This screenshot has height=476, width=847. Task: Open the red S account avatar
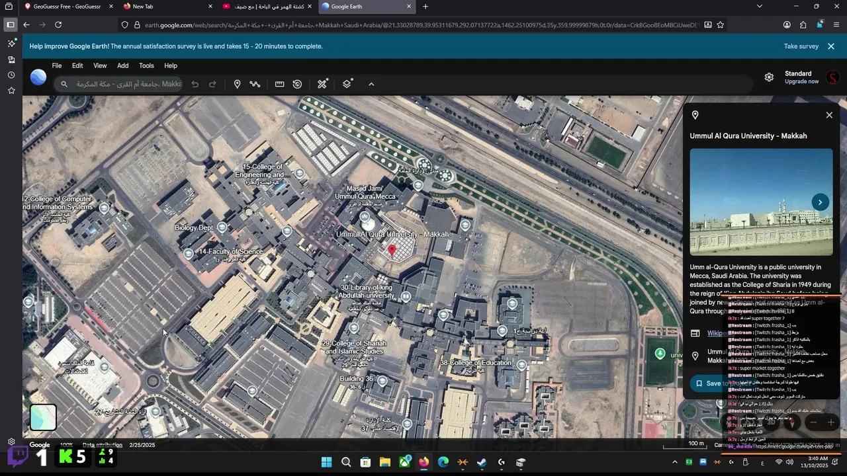coord(832,77)
